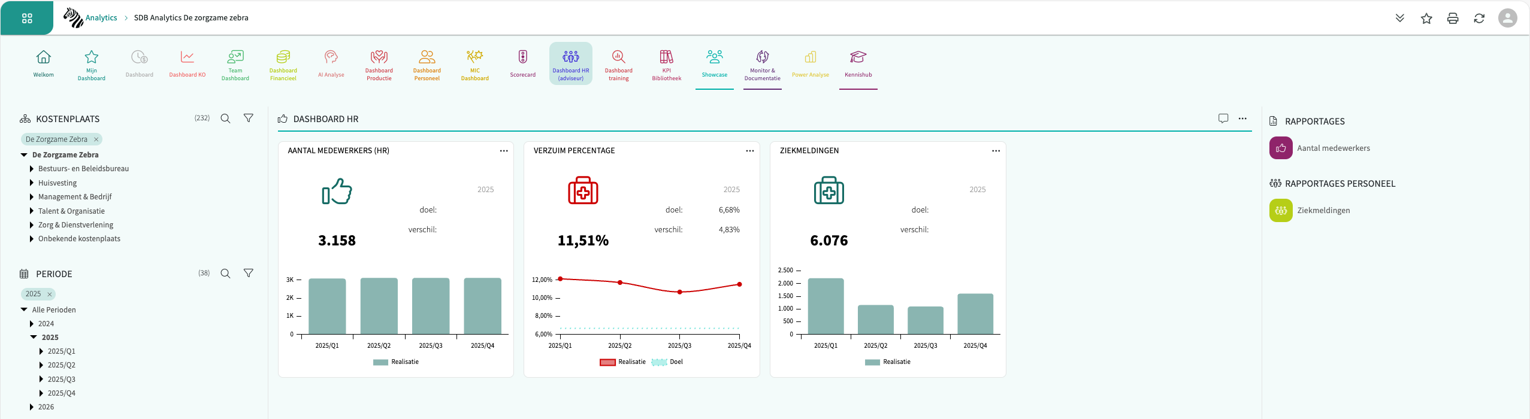Click the print icon in header
This screenshot has height=419, width=1530.
click(x=1453, y=19)
